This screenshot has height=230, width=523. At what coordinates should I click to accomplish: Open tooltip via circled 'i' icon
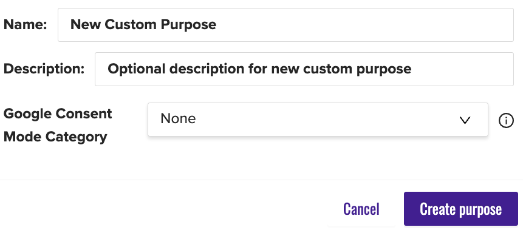click(x=506, y=120)
